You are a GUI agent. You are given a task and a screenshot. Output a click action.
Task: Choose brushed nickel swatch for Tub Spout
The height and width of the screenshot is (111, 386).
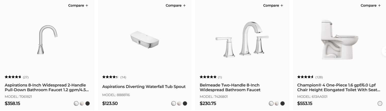[179, 103]
